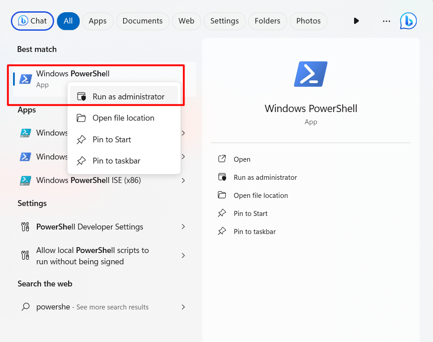Open Bing from the top-right Bing icon
Image resolution: width=433 pixels, height=342 pixels.
tap(408, 21)
